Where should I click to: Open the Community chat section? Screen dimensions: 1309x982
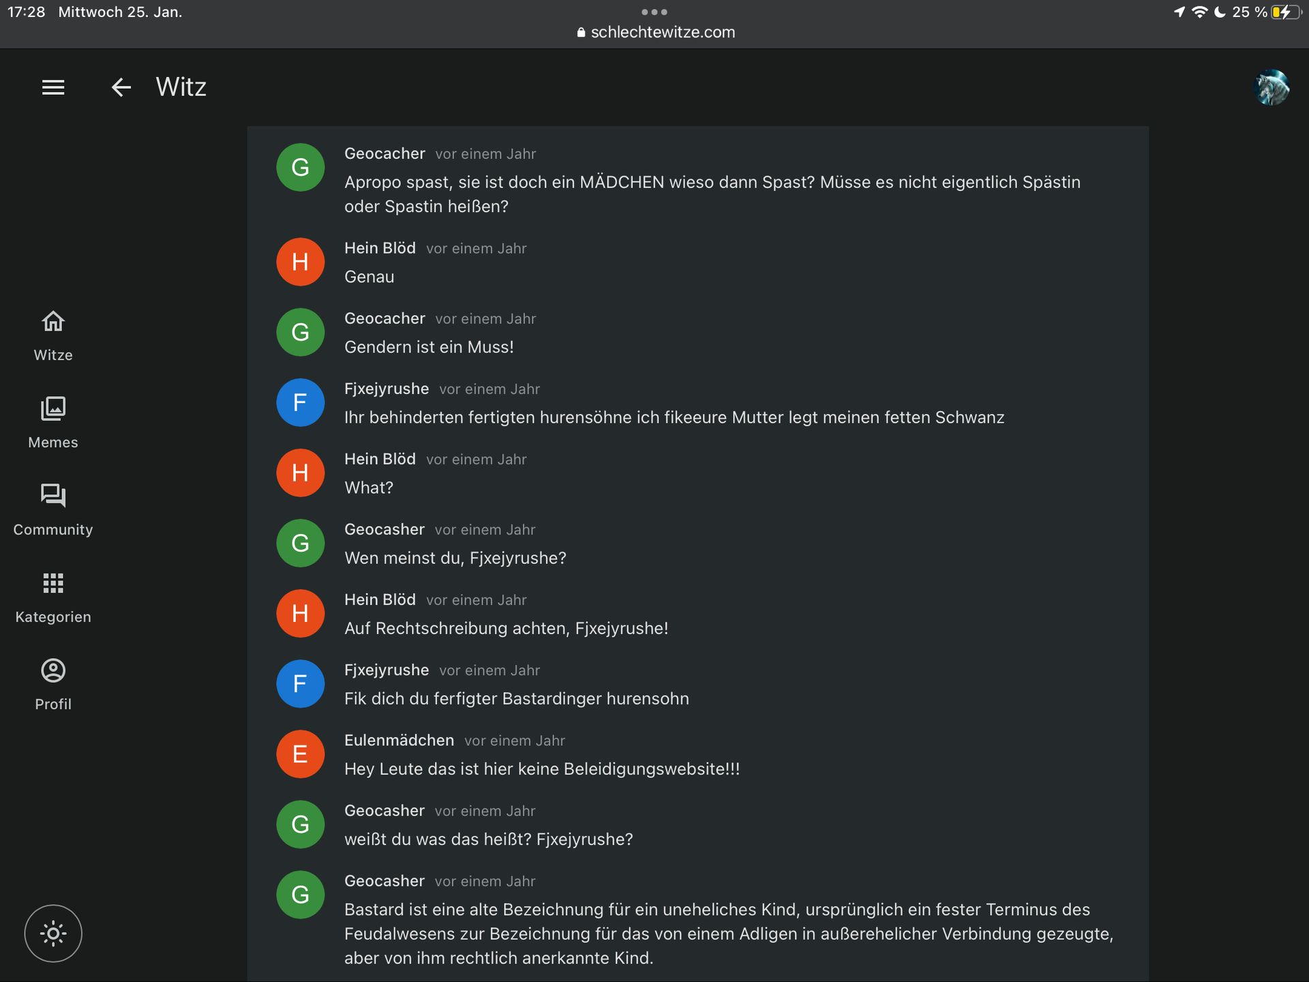[53, 510]
